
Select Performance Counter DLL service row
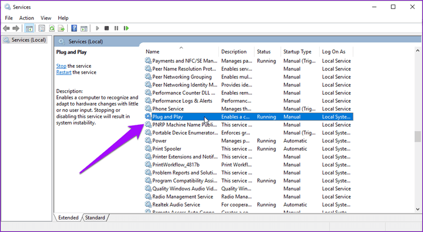click(x=249, y=93)
